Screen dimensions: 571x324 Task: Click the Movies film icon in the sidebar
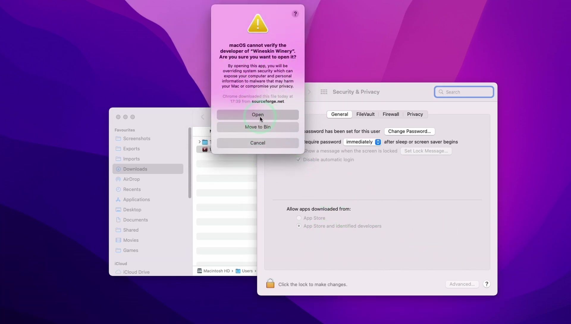(x=118, y=240)
